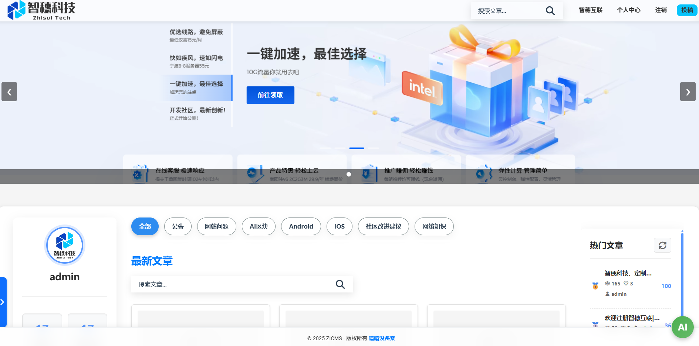Refresh the 热门文章 list
Screen dimensions: 699x346
662,245
